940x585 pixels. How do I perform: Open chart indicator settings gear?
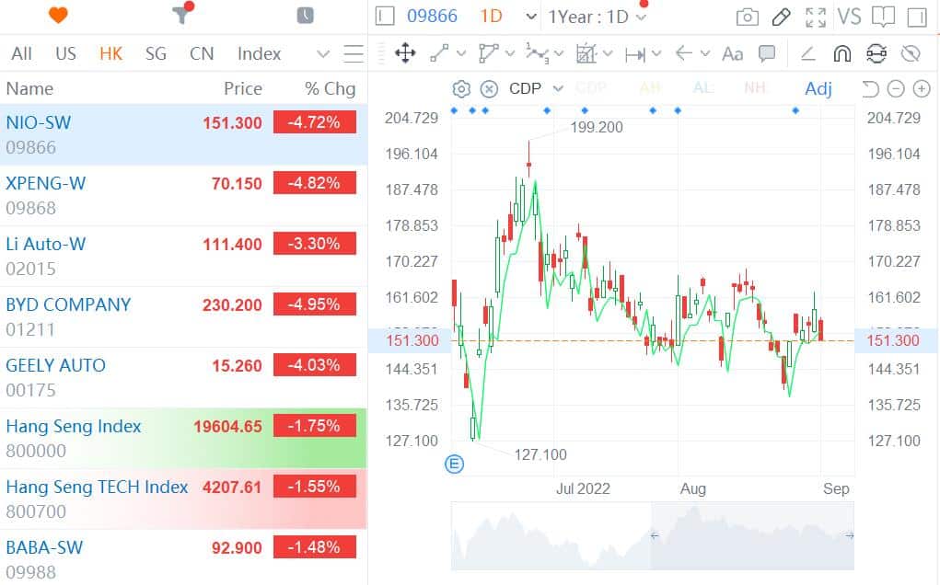461,88
